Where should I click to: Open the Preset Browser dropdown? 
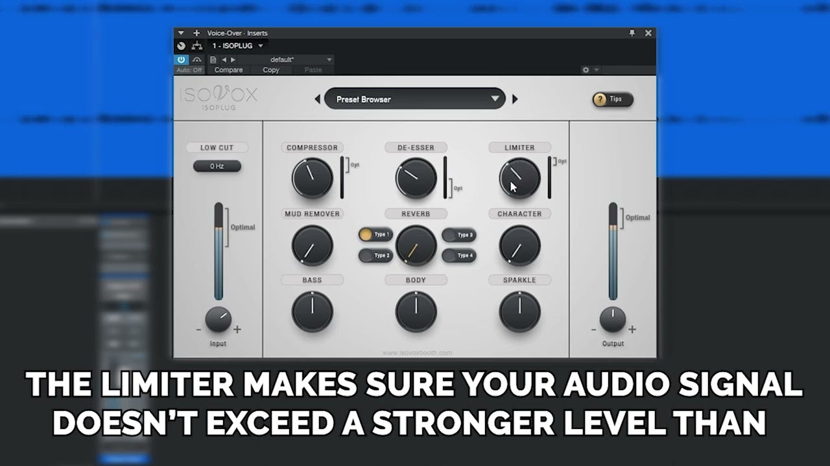pyautogui.click(x=415, y=99)
